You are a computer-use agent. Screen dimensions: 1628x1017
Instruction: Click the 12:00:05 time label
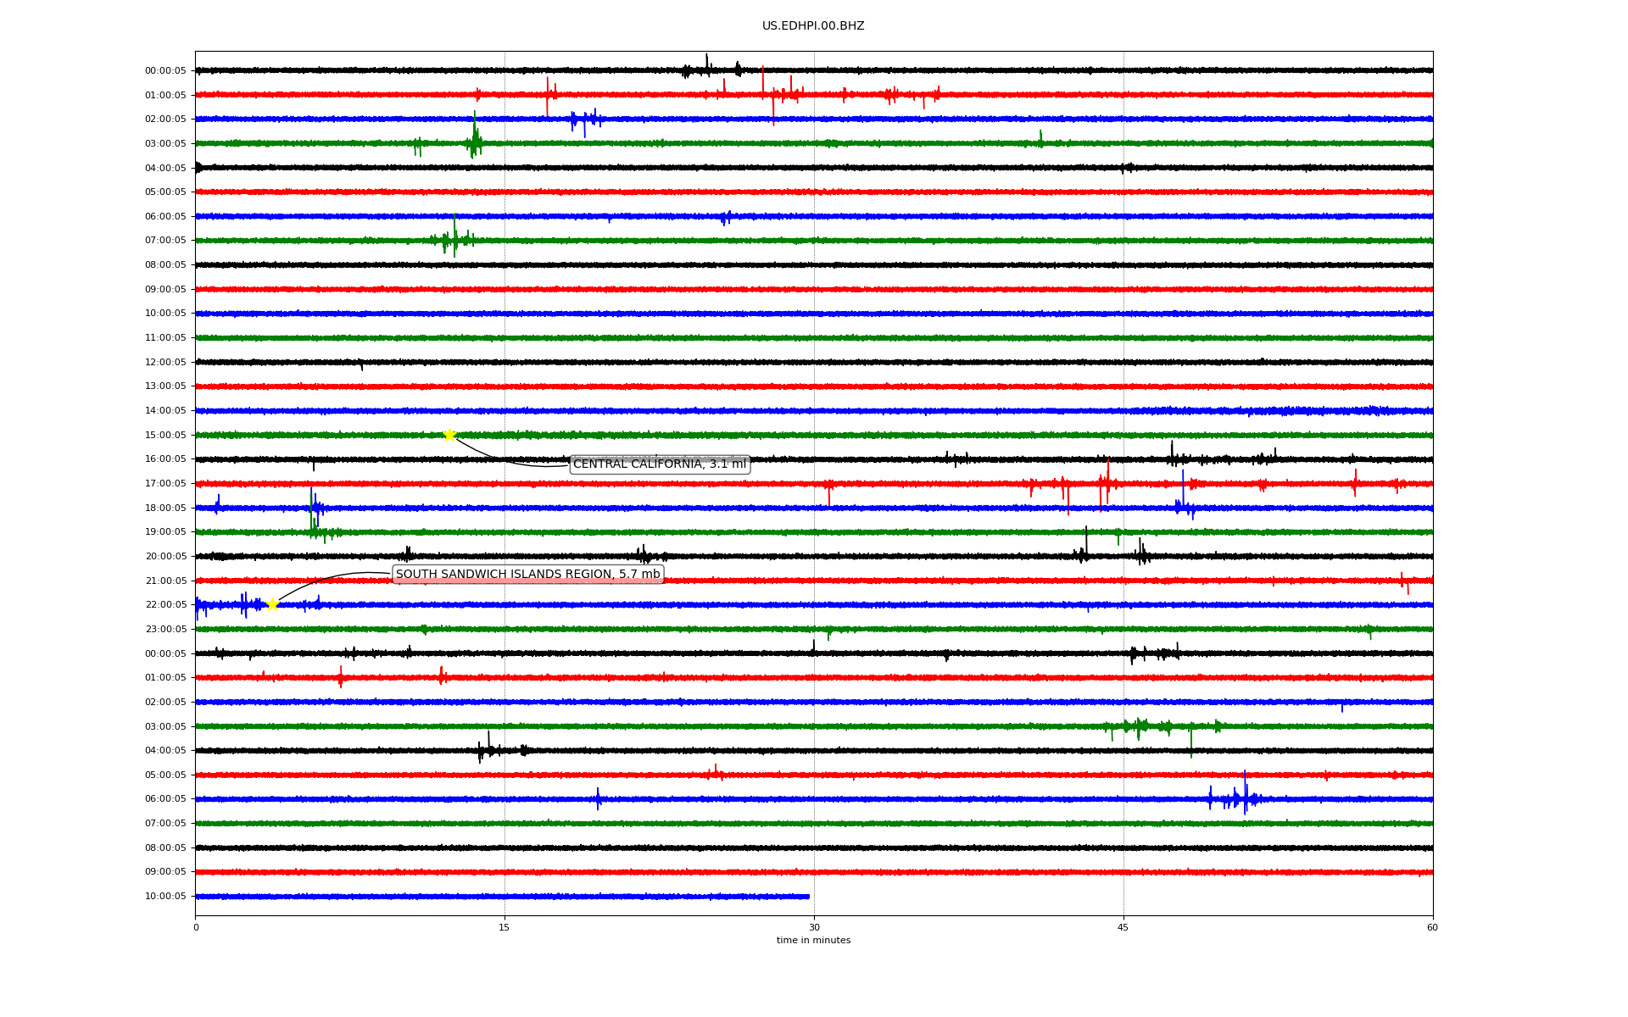coord(165,363)
